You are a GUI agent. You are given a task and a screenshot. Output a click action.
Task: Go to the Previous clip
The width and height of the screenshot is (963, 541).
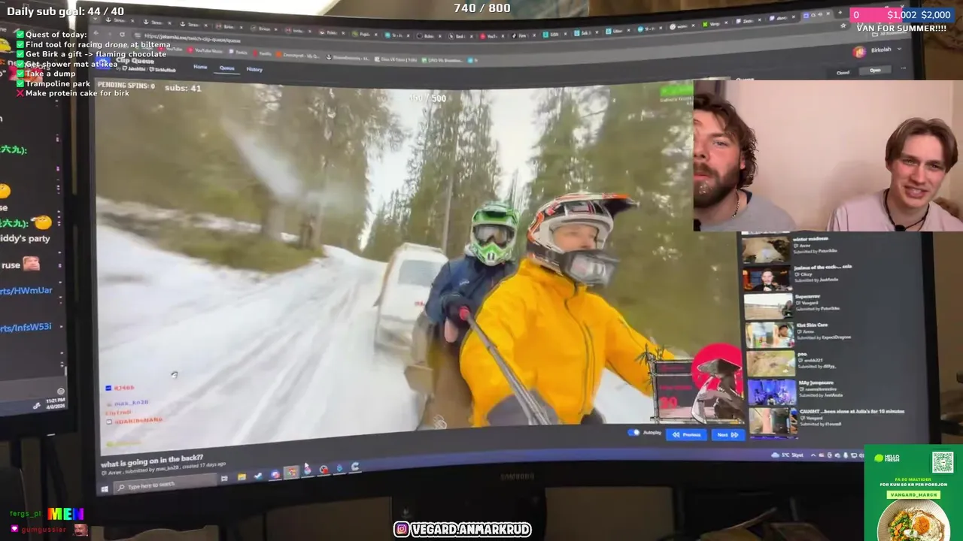[687, 434]
